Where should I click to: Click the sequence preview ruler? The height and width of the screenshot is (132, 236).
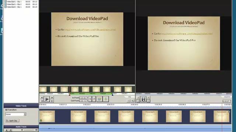(x=184, y=94)
